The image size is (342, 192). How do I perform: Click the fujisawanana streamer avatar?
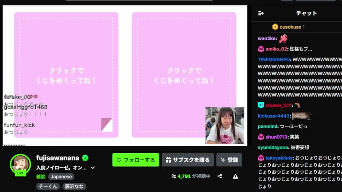coord(20,164)
